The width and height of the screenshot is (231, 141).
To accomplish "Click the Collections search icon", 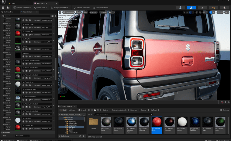I will (x=84, y=136).
